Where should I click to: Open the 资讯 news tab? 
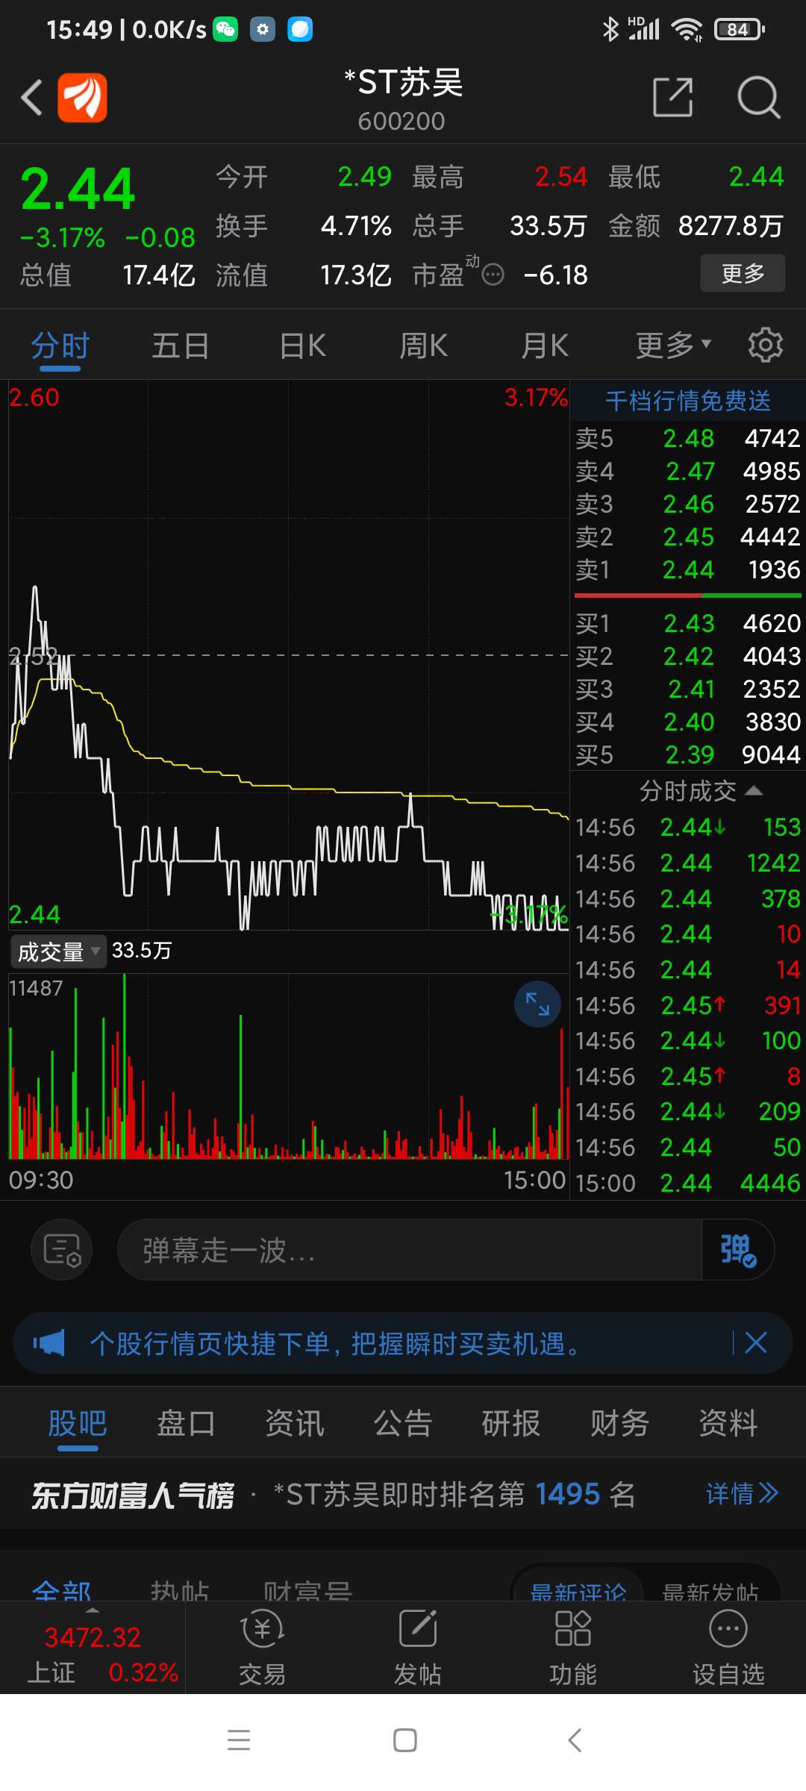[x=295, y=1423]
